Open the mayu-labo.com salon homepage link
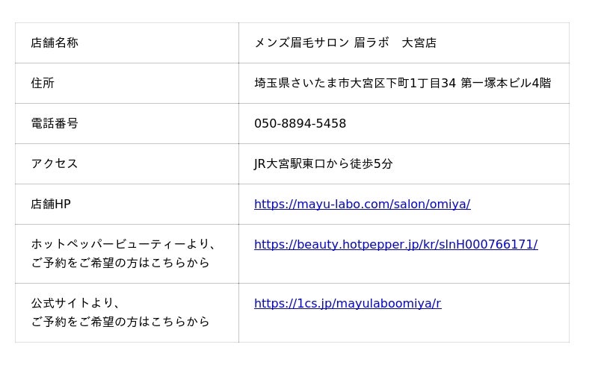 click(362, 204)
